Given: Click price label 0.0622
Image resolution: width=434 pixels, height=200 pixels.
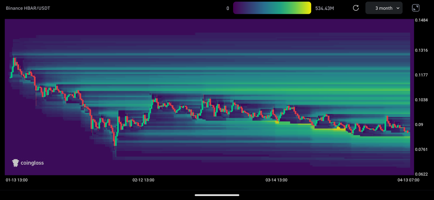Looking at the screenshot, I should click(422, 174).
